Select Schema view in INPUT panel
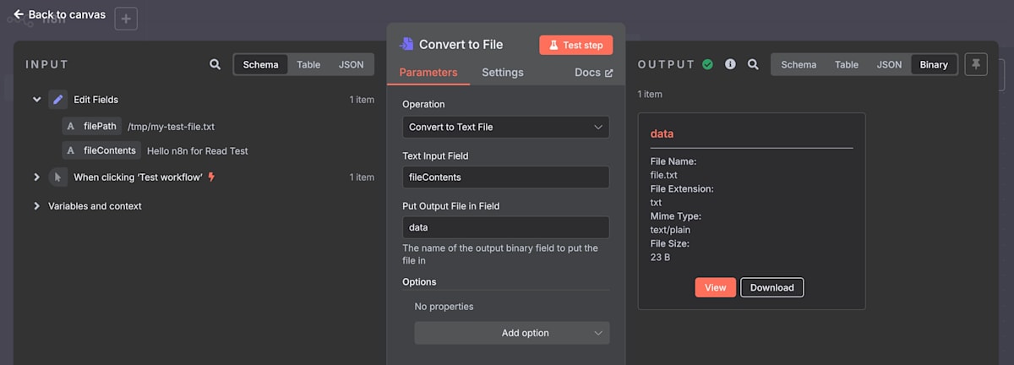 pos(260,64)
